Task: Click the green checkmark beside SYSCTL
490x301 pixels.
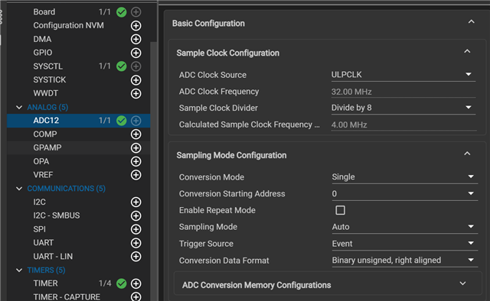Action: point(121,66)
